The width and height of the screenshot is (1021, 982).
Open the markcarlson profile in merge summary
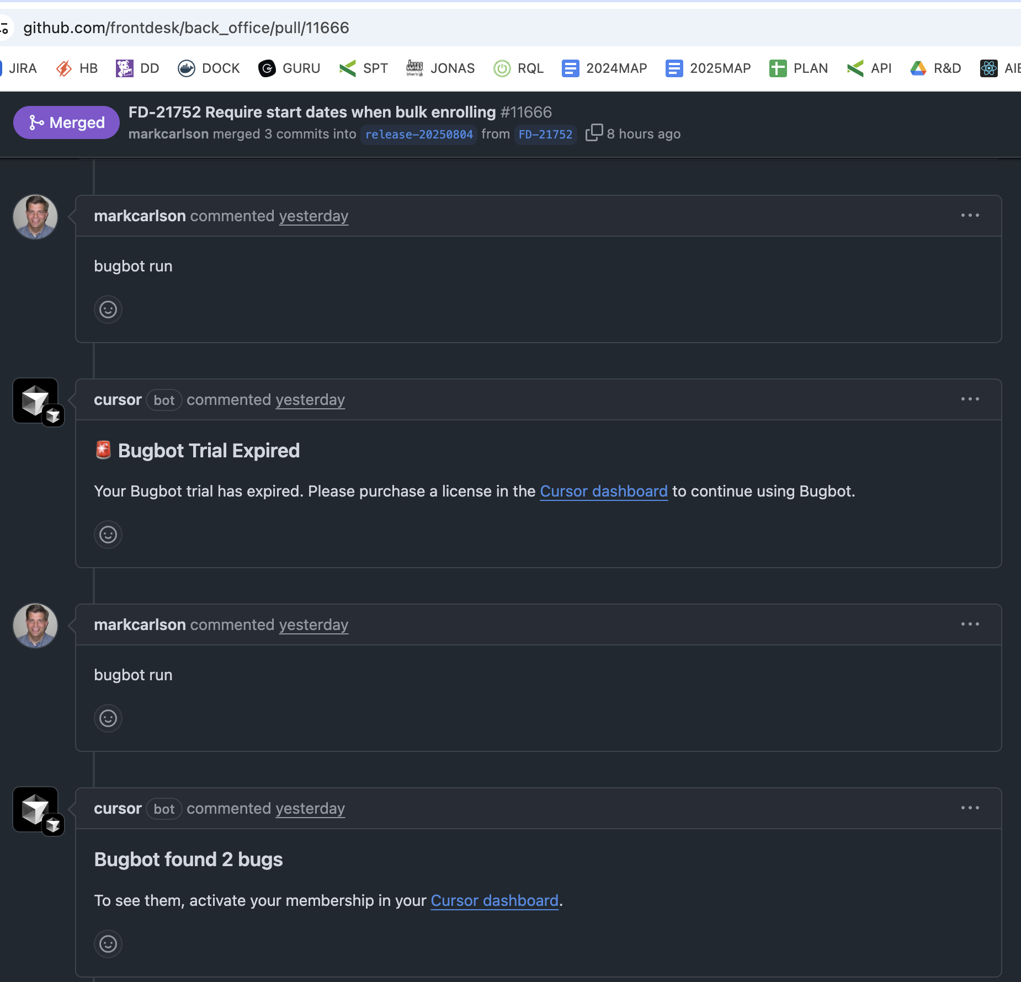[x=168, y=134]
